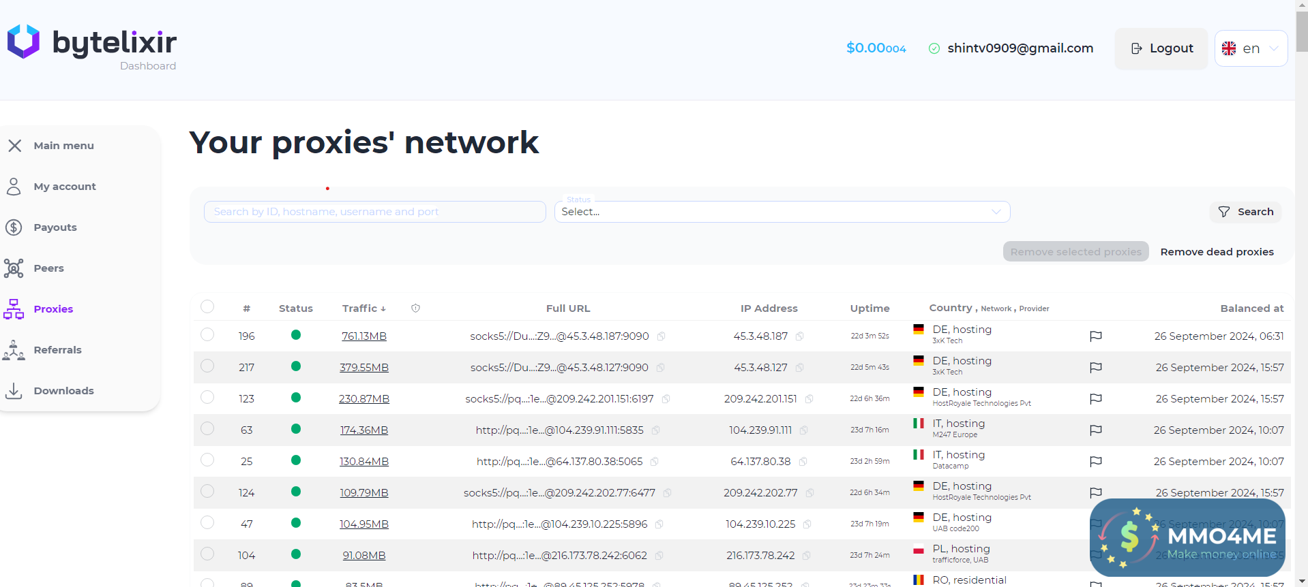Copy full URL of proxy 196
The image size is (1308, 587).
pyautogui.click(x=661, y=336)
